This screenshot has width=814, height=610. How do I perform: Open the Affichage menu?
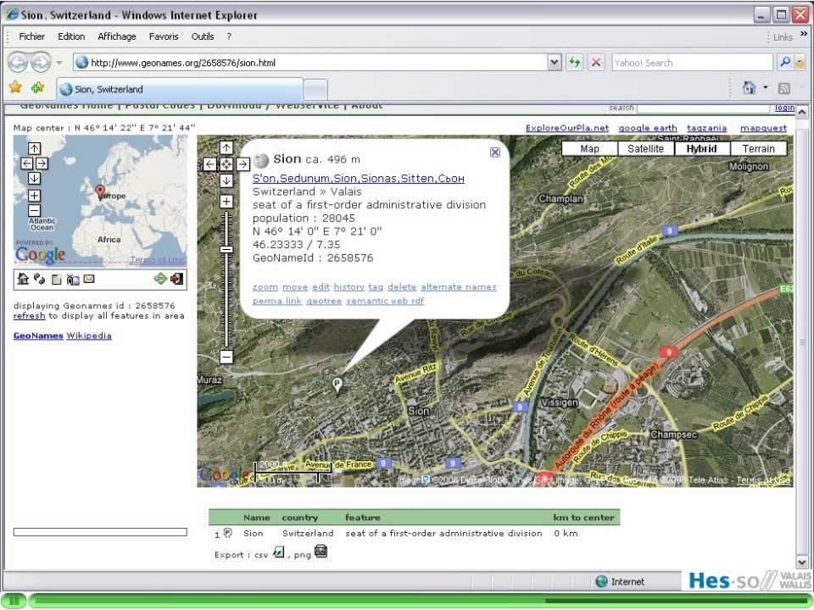click(x=117, y=36)
